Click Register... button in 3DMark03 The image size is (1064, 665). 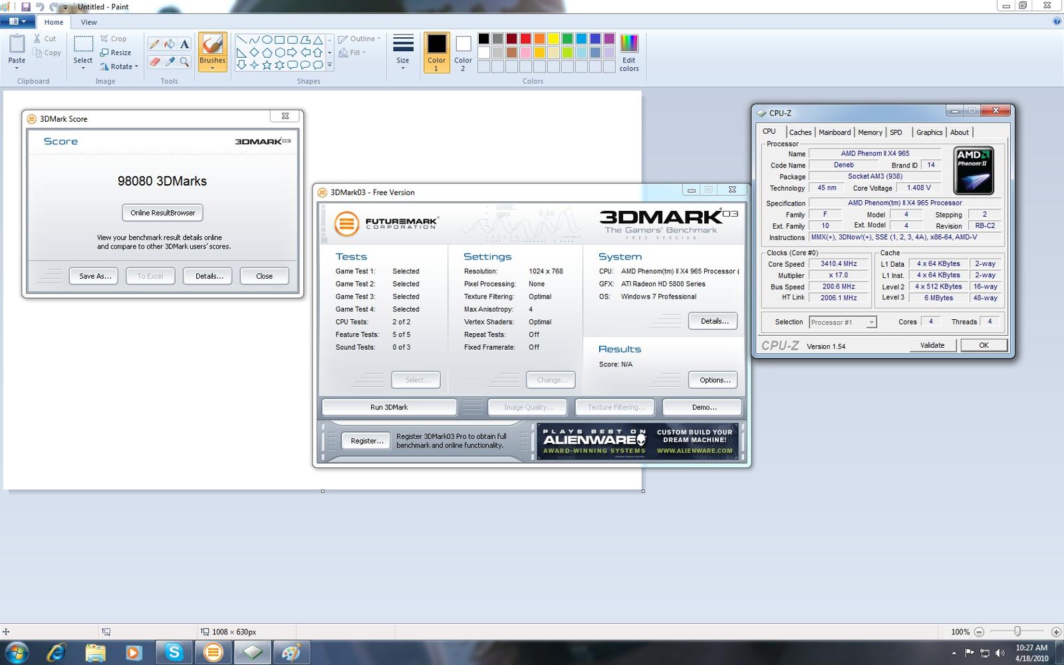tap(366, 441)
